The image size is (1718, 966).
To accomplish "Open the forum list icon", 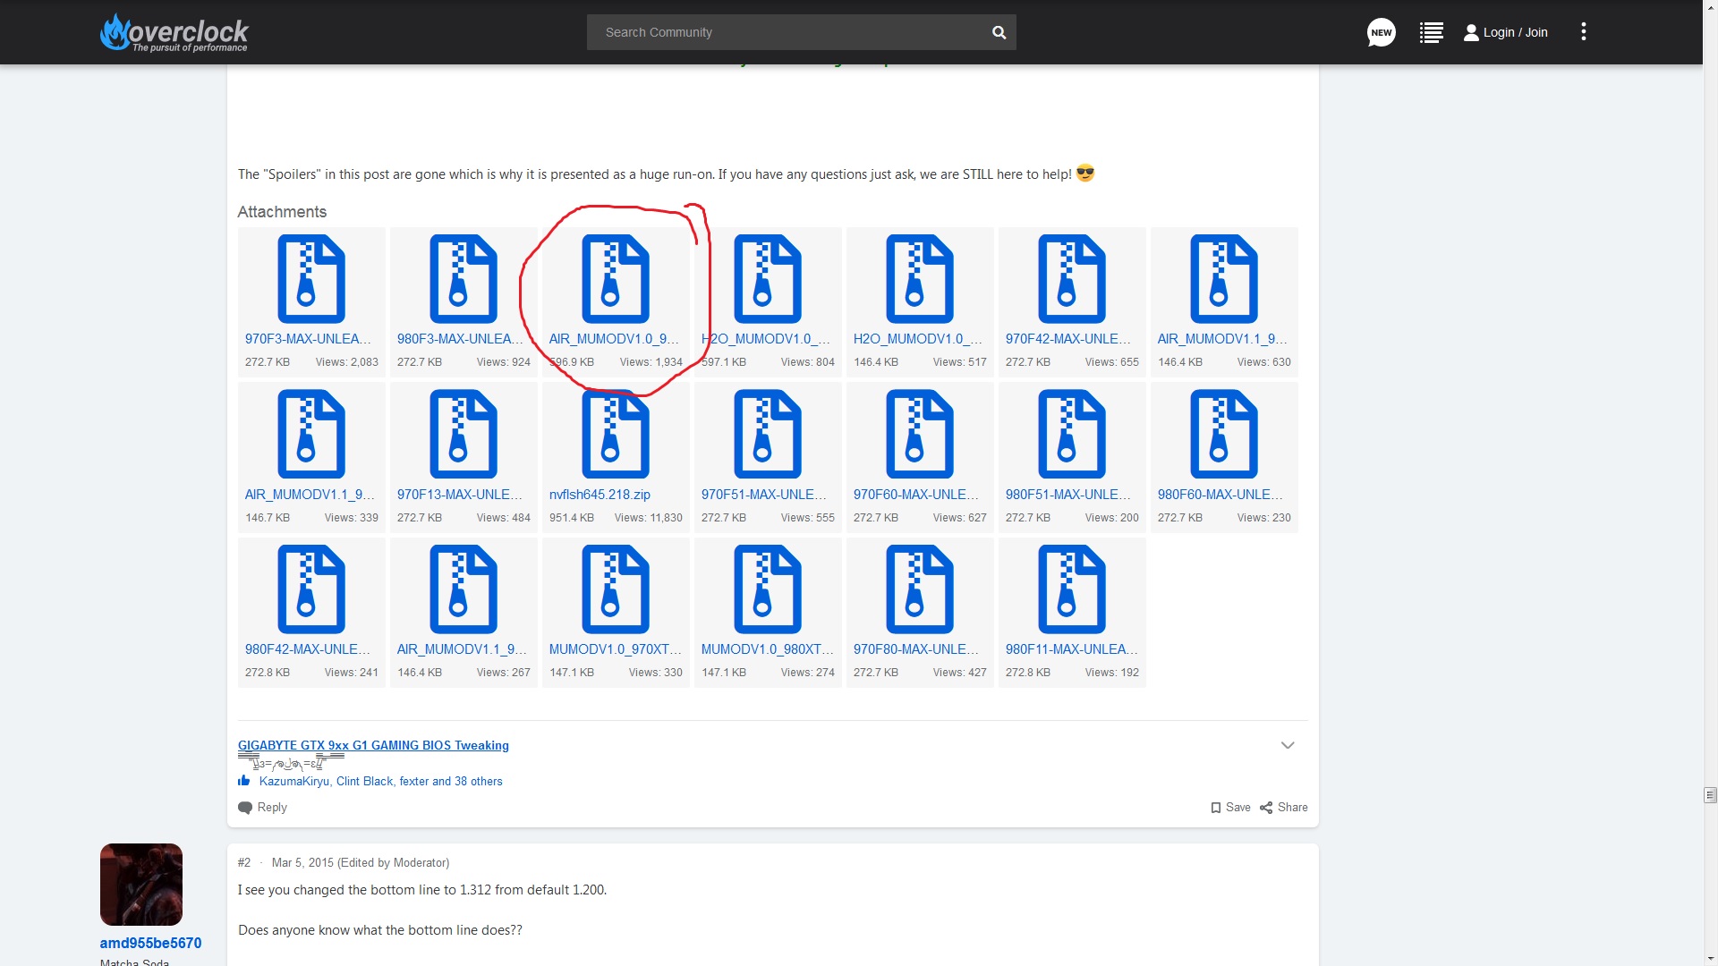I will [1431, 32].
